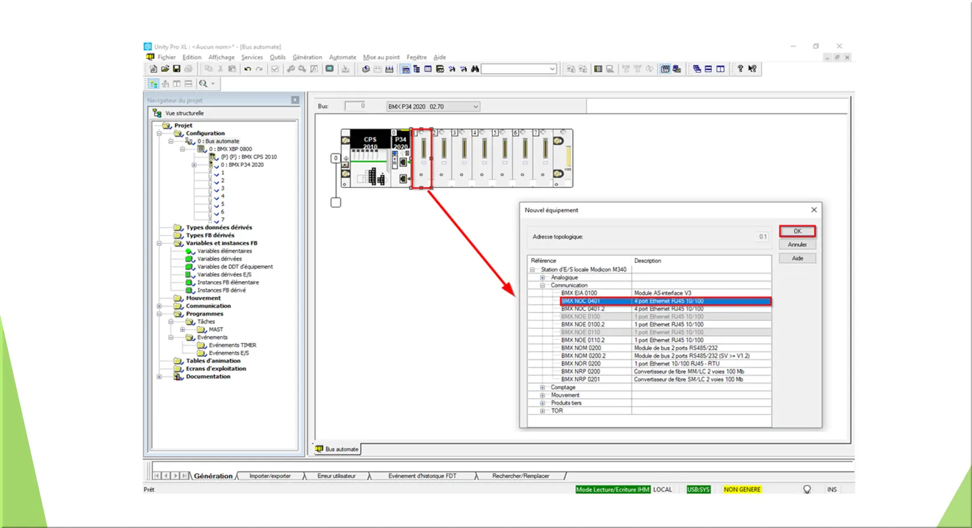Select BMX NOM 0200 module row

click(x=665, y=348)
